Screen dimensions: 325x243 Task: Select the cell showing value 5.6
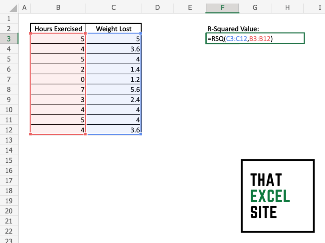(113, 89)
